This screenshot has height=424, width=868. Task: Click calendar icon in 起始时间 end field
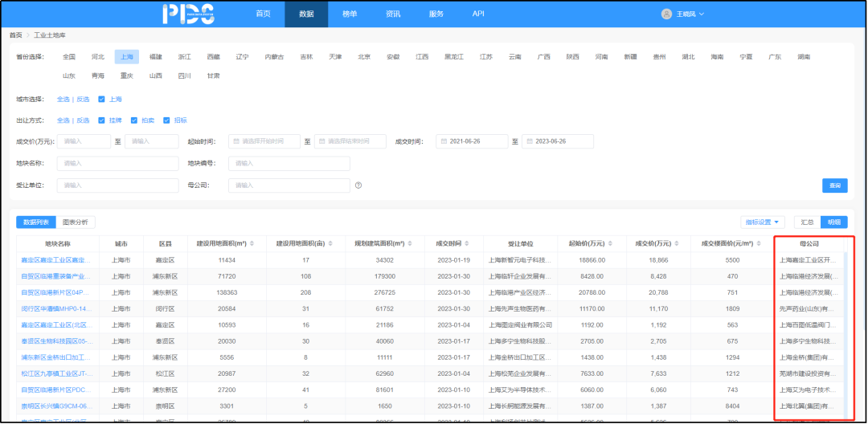point(321,141)
